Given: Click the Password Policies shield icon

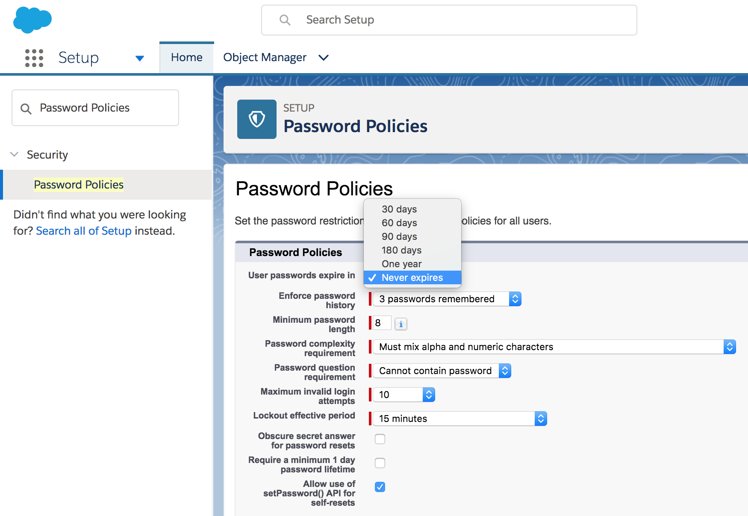Looking at the screenshot, I should (x=257, y=119).
